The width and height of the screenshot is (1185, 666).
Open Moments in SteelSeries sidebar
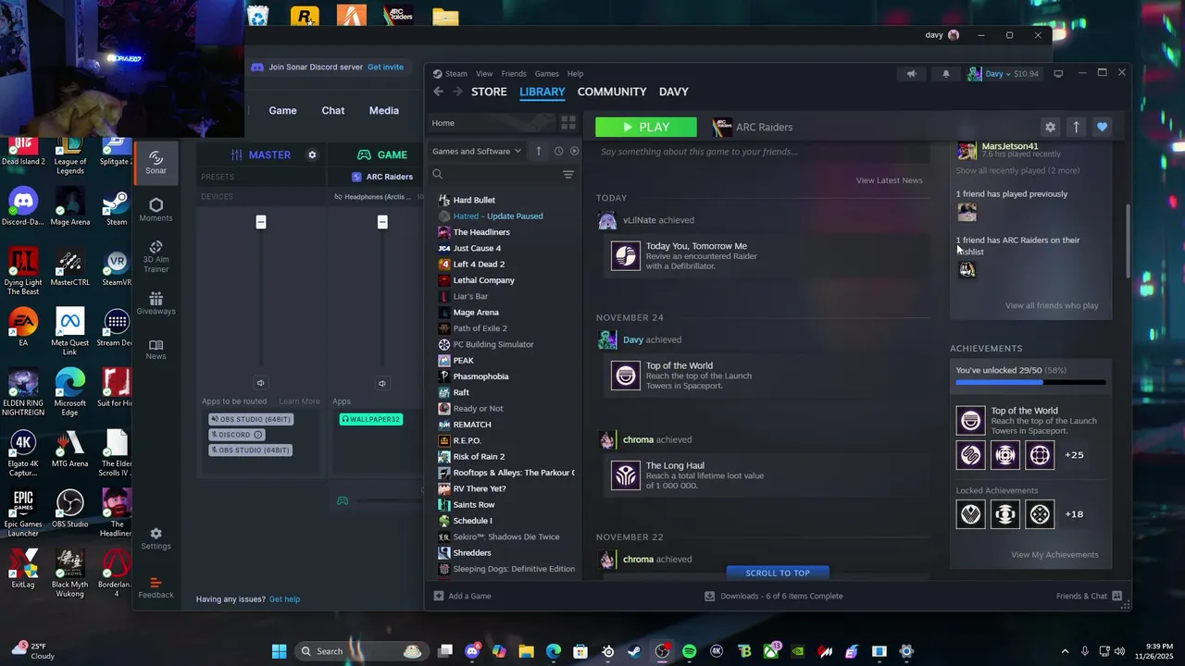156,210
